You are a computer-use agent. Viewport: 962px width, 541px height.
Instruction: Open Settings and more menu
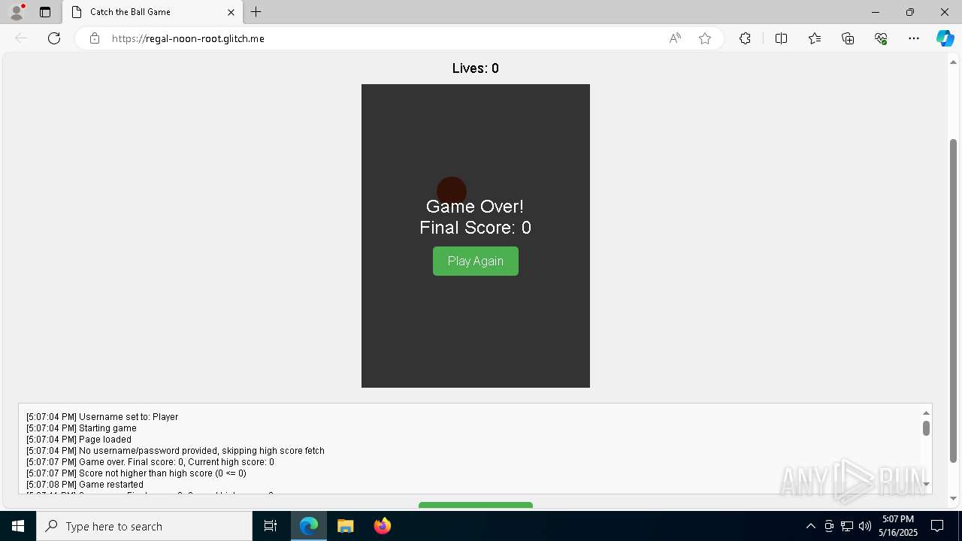coord(914,38)
